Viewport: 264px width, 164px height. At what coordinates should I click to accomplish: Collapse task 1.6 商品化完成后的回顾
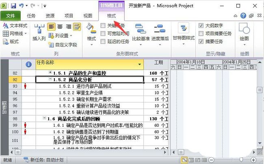click(x=44, y=118)
